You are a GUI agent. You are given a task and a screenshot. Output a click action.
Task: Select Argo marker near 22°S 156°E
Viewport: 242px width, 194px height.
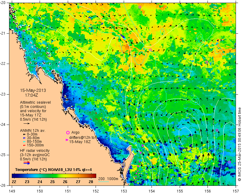207,62
